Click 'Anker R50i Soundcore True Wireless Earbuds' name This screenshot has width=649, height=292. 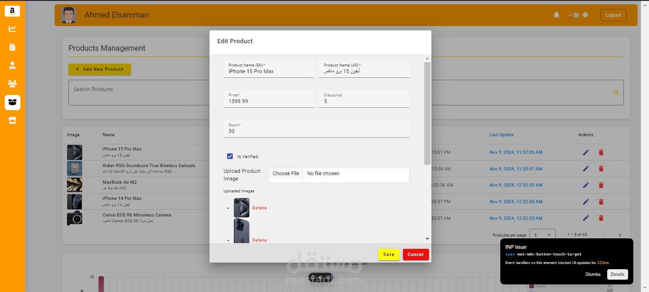tap(149, 166)
